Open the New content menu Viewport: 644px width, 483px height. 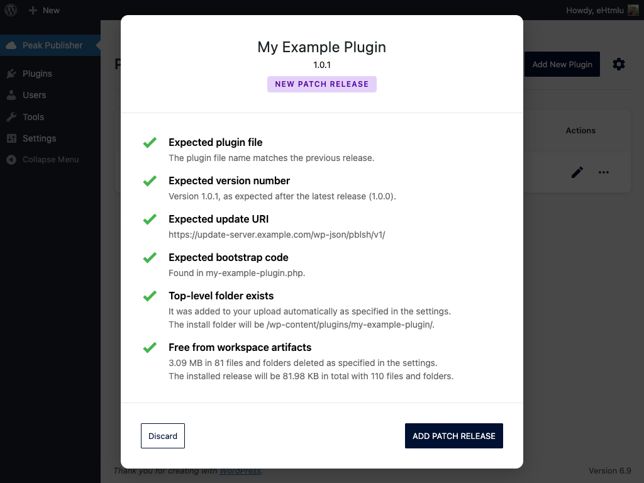(44, 10)
